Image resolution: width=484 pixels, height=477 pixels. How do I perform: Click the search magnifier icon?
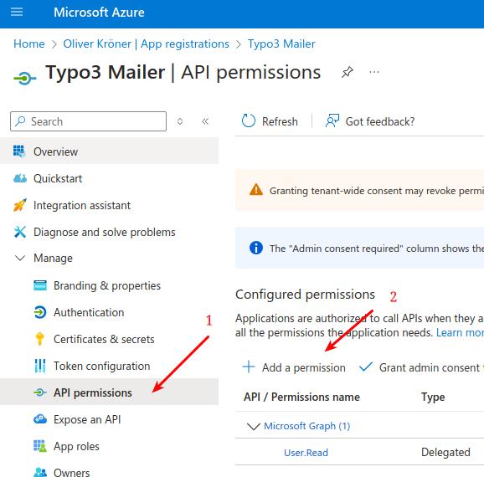(x=20, y=121)
